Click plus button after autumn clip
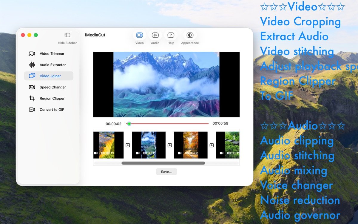The height and width of the screenshot is (224, 358). click(212, 145)
